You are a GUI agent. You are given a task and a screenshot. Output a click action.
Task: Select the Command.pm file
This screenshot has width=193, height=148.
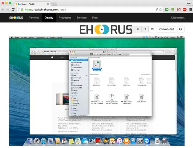point(112,82)
